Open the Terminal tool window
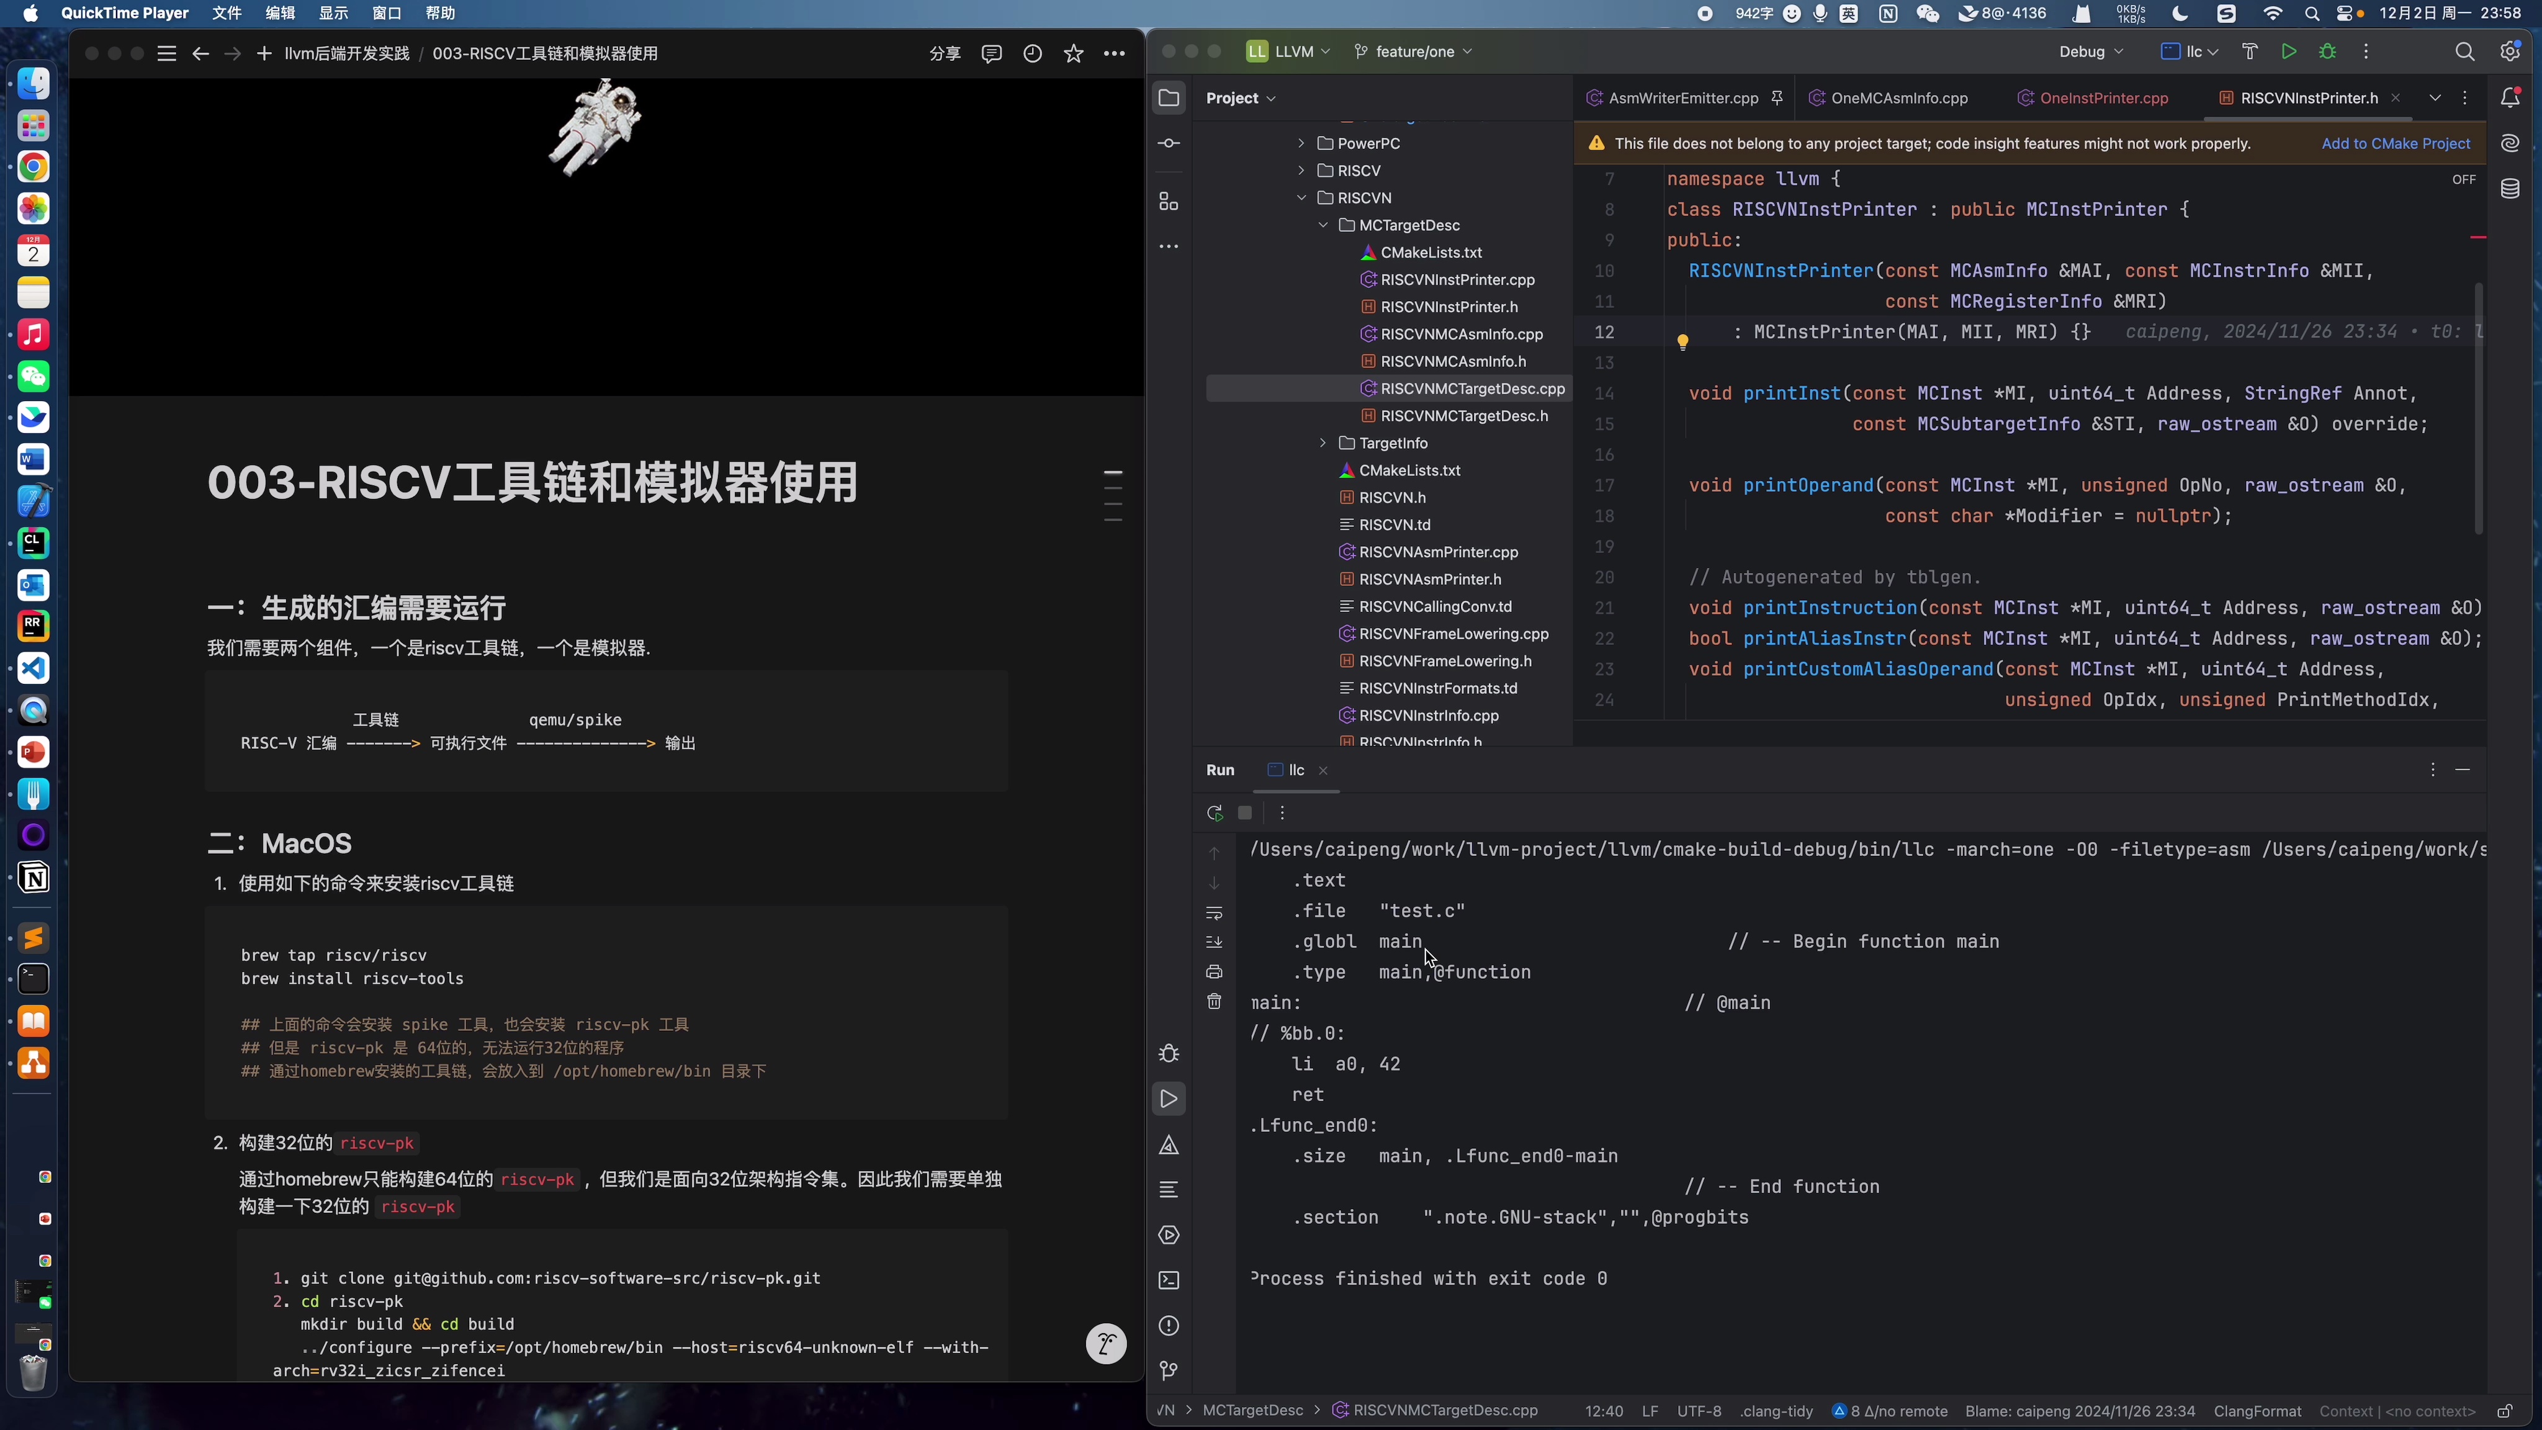Image resolution: width=2542 pixels, height=1430 pixels. pyautogui.click(x=1169, y=1280)
